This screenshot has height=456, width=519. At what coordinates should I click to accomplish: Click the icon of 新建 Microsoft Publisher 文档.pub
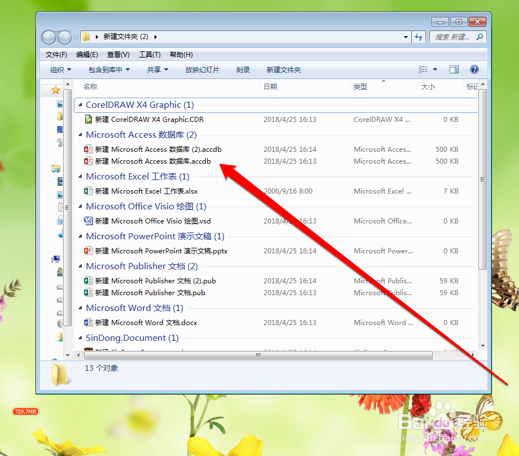(89, 293)
